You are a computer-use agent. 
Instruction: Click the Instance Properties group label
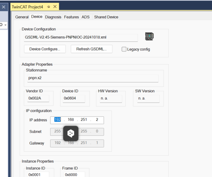(x=38, y=161)
